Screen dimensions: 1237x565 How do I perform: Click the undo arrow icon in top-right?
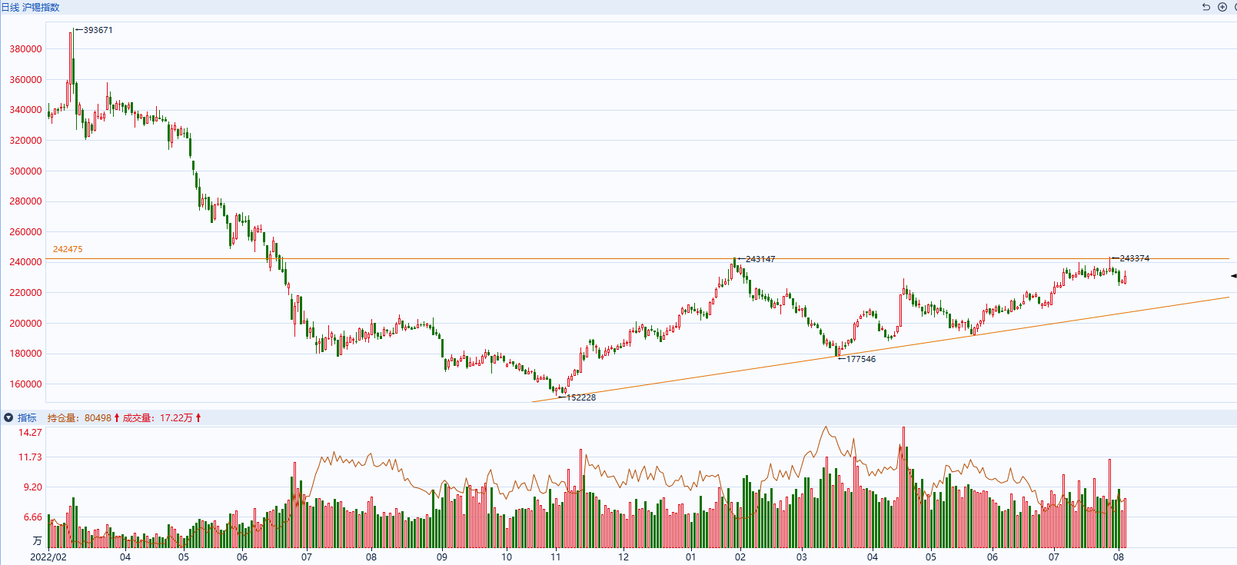pyautogui.click(x=1205, y=7)
